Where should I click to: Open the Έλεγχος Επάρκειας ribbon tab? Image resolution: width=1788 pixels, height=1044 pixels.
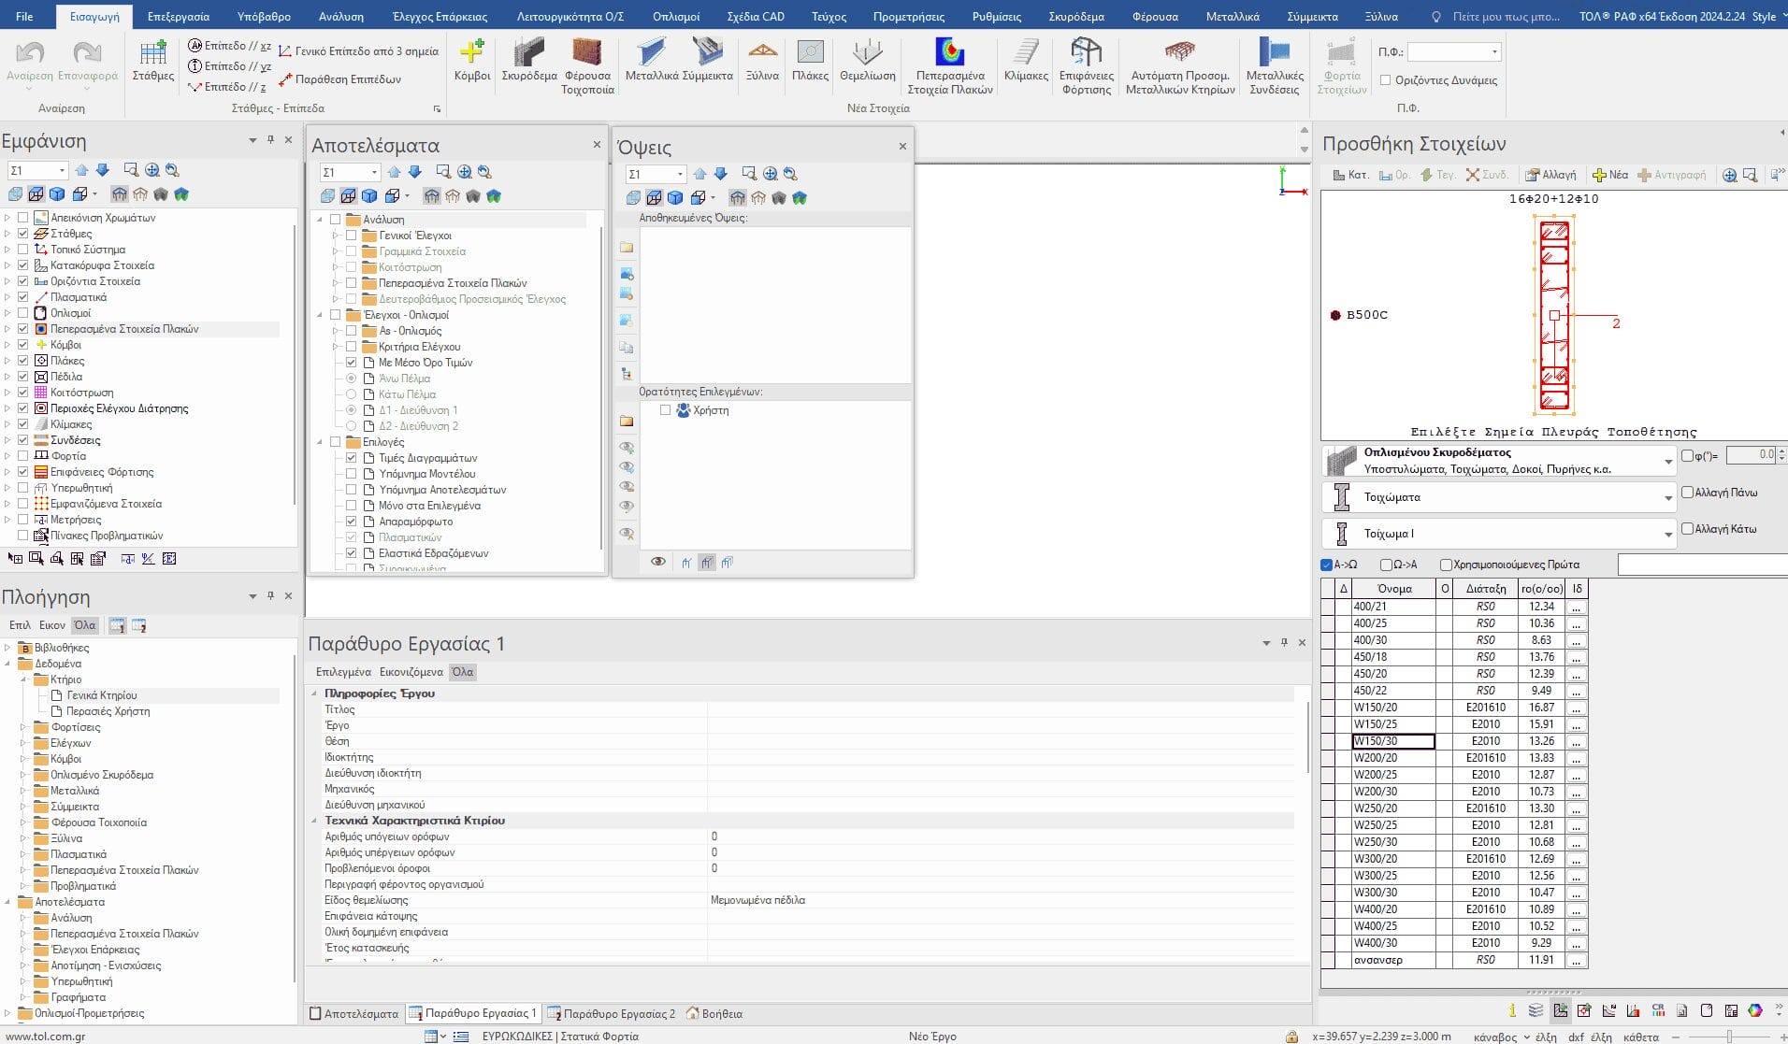(x=440, y=16)
